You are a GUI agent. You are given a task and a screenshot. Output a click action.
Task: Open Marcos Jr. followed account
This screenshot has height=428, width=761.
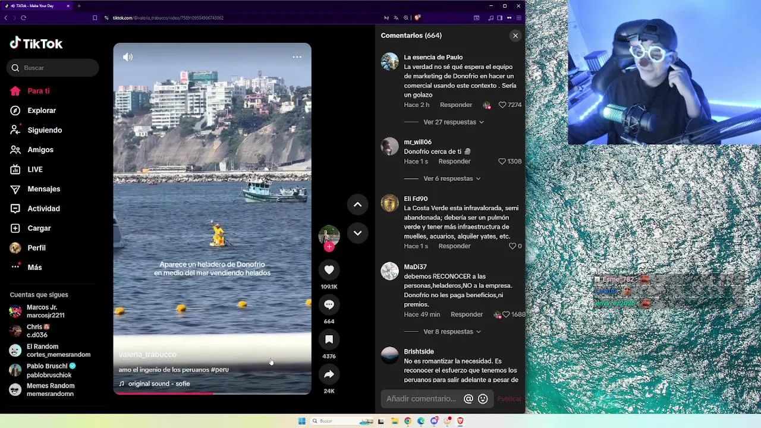46,311
